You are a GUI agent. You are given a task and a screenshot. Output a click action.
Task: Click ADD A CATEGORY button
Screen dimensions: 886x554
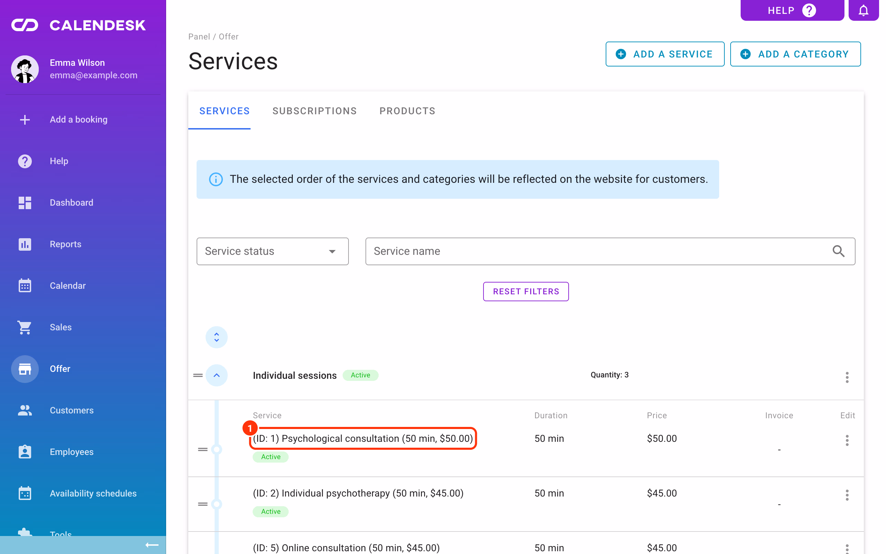click(x=795, y=54)
